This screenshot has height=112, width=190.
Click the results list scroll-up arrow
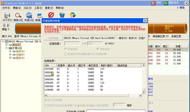143,65
